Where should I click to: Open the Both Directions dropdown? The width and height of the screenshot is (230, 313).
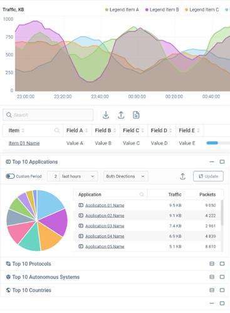[126, 176]
